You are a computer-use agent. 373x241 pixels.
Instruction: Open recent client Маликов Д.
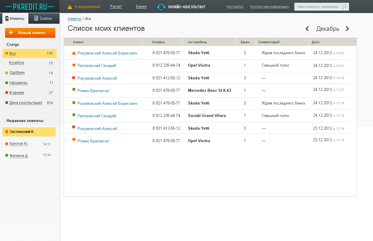pos(19,155)
